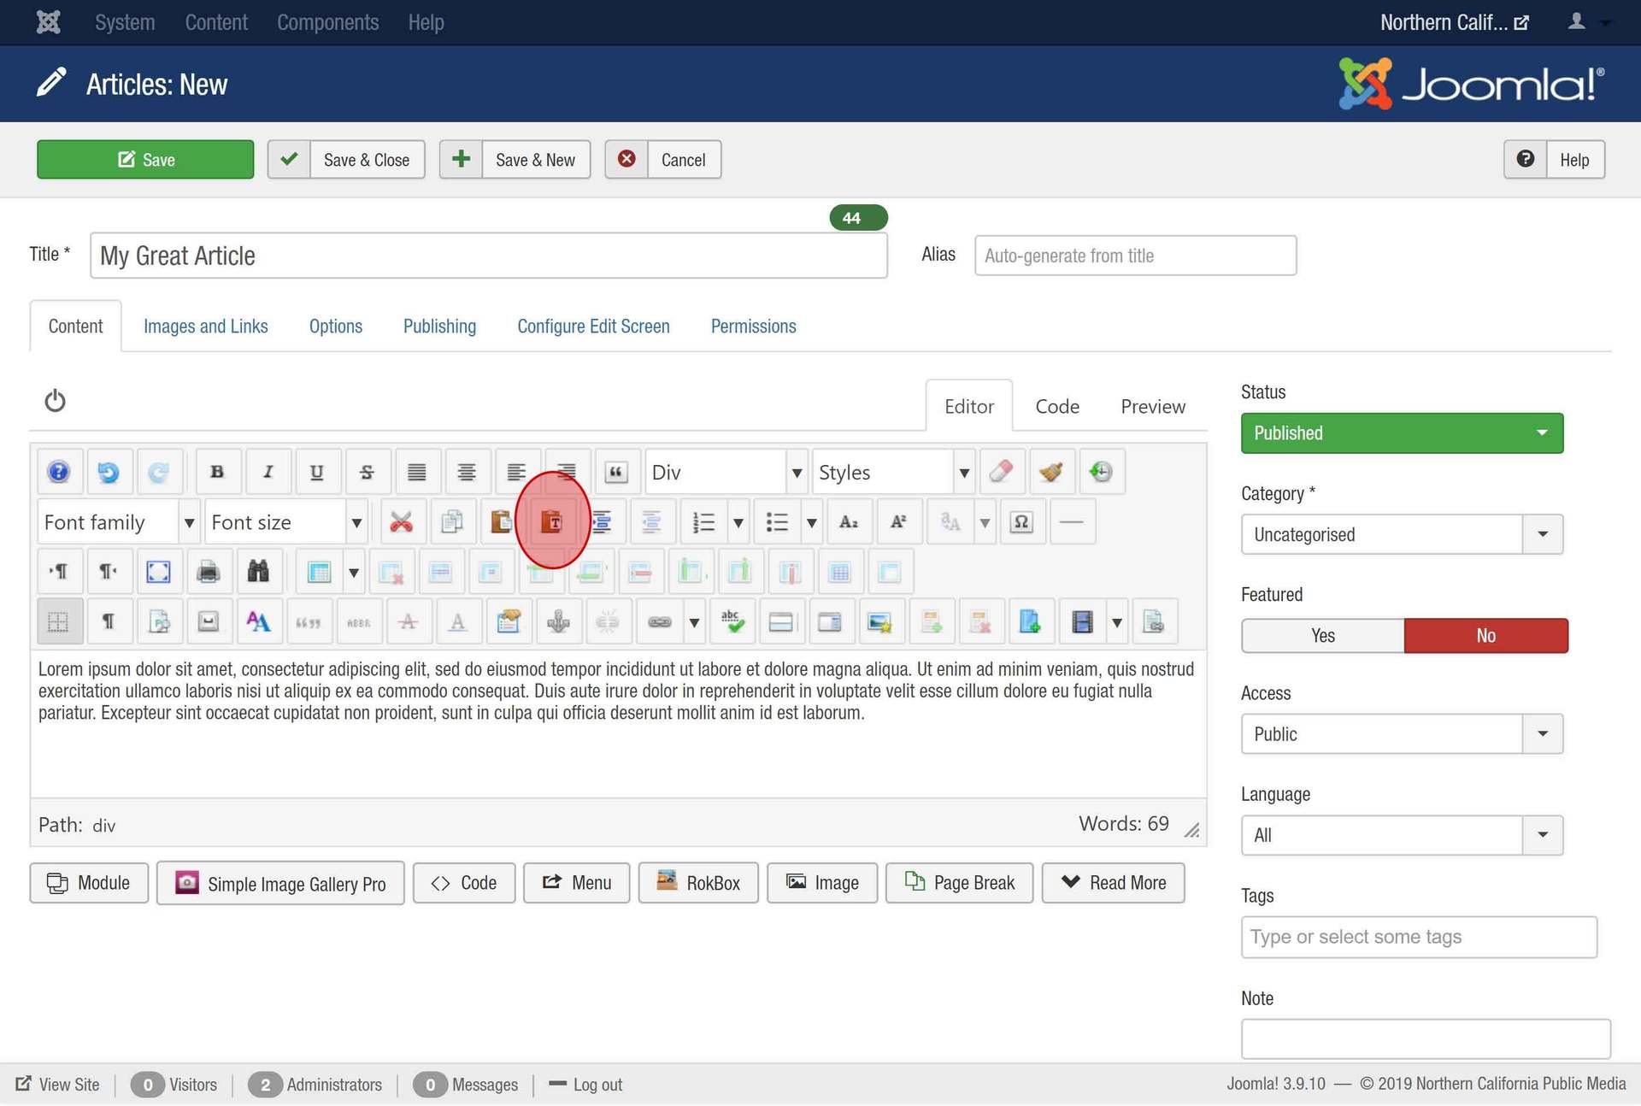Switch to the Publishing tab

(439, 327)
